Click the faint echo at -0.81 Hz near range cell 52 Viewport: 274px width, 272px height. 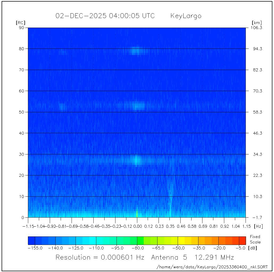pyautogui.click(x=62, y=107)
